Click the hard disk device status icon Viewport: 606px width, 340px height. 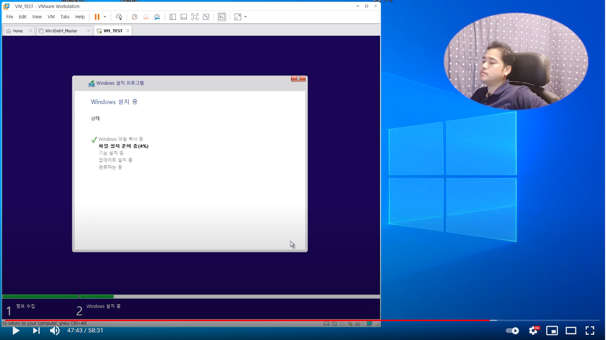[x=326, y=323]
